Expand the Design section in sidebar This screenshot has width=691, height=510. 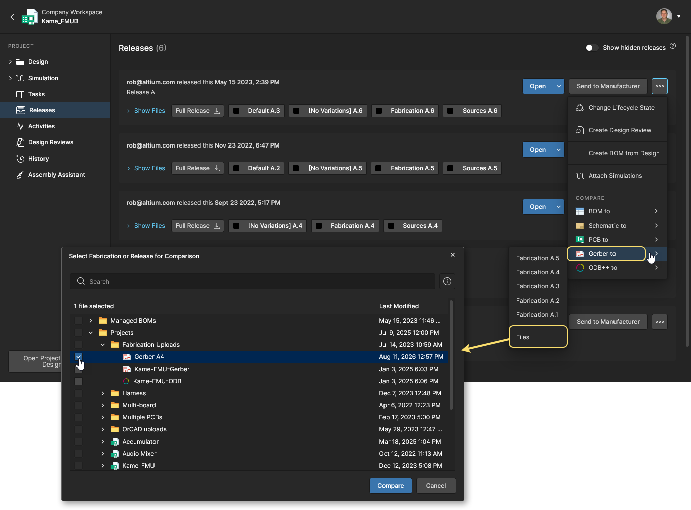pyautogui.click(x=10, y=62)
